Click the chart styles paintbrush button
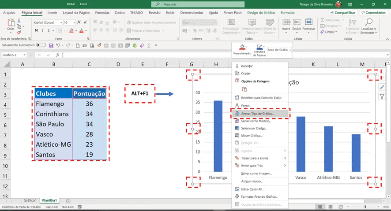 pos(382,87)
